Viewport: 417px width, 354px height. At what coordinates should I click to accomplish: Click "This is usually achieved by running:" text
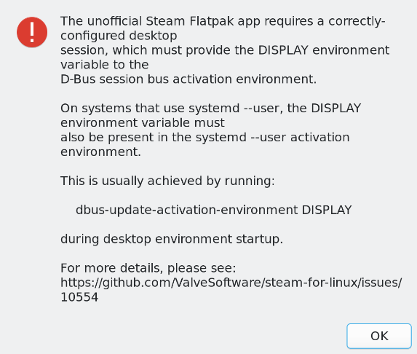coord(167,181)
